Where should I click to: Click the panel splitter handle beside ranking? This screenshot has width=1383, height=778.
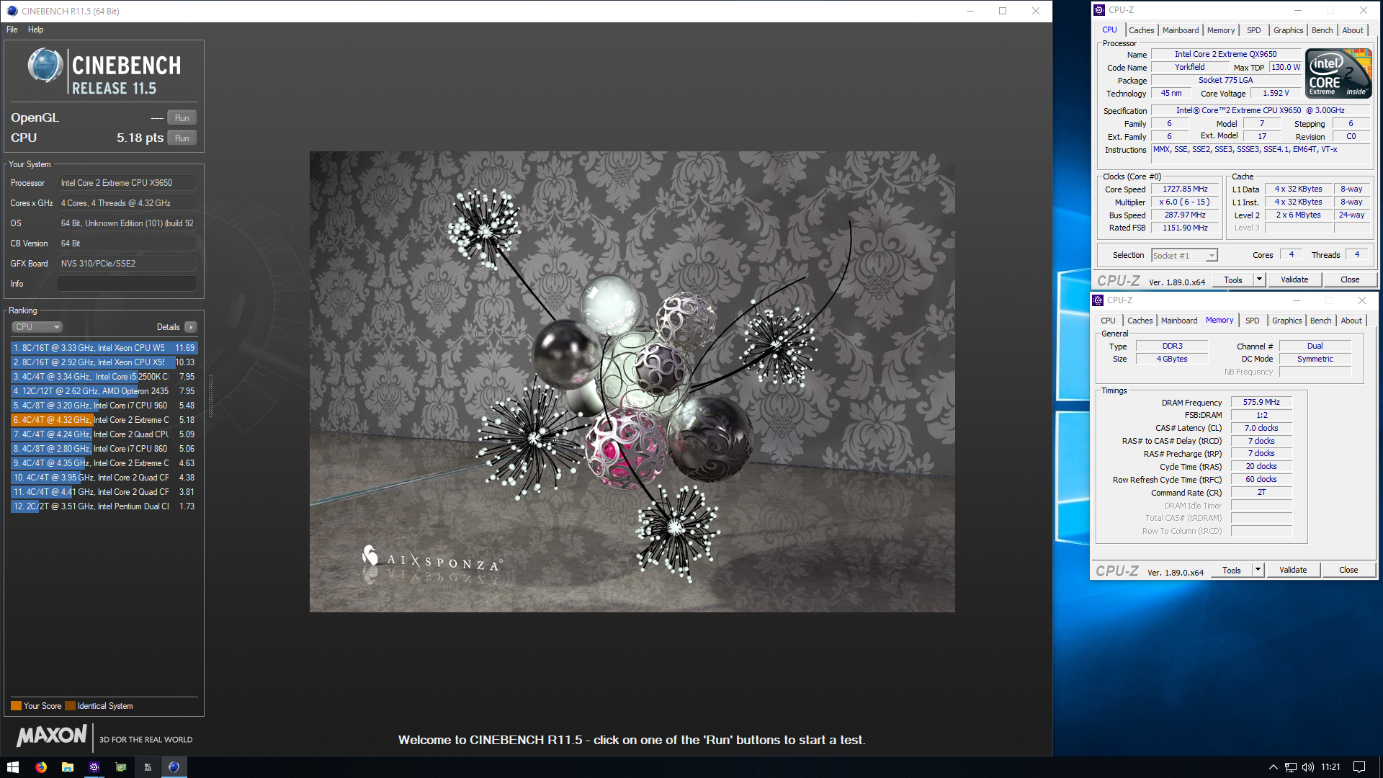[x=210, y=396]
